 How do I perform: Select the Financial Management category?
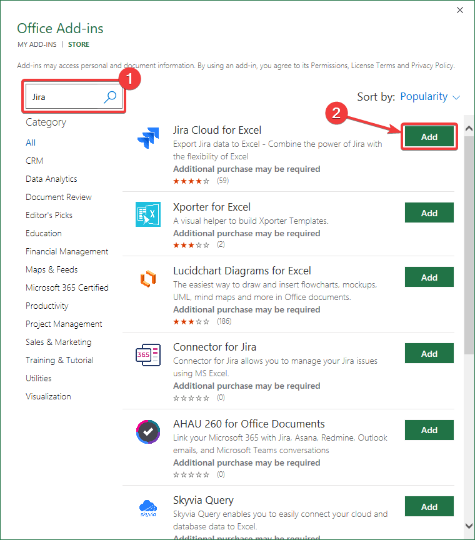67,252
